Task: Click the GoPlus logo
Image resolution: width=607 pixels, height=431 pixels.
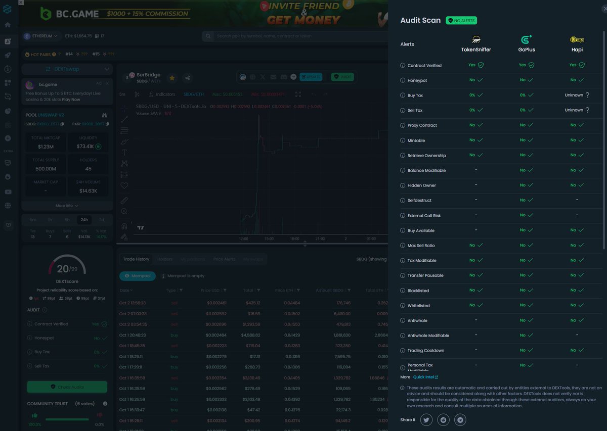Action: click(x=526, y=39)
